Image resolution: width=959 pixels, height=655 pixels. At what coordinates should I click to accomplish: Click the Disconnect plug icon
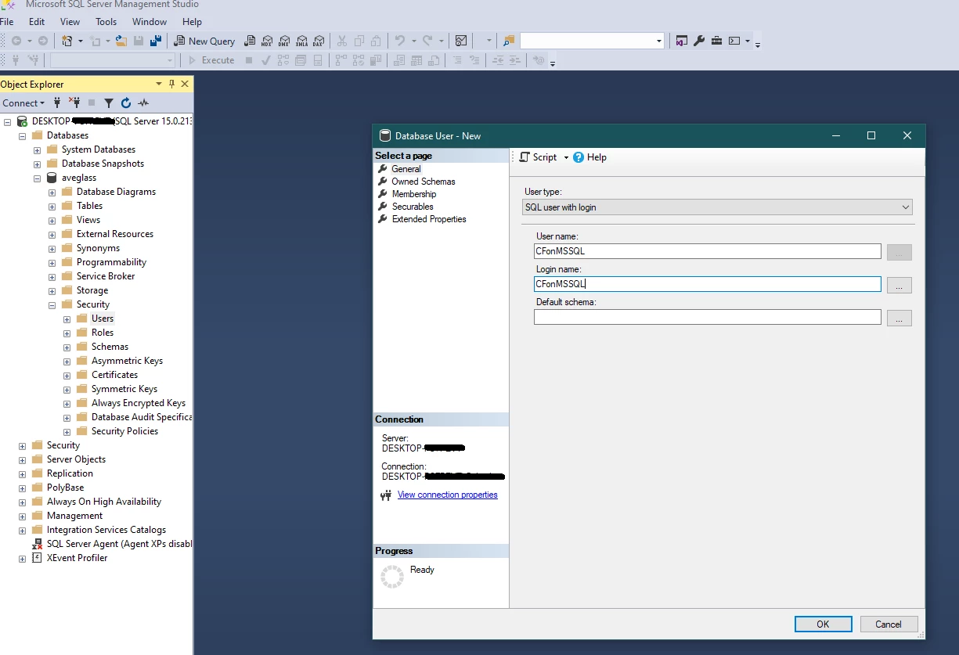tap(74, 103)
